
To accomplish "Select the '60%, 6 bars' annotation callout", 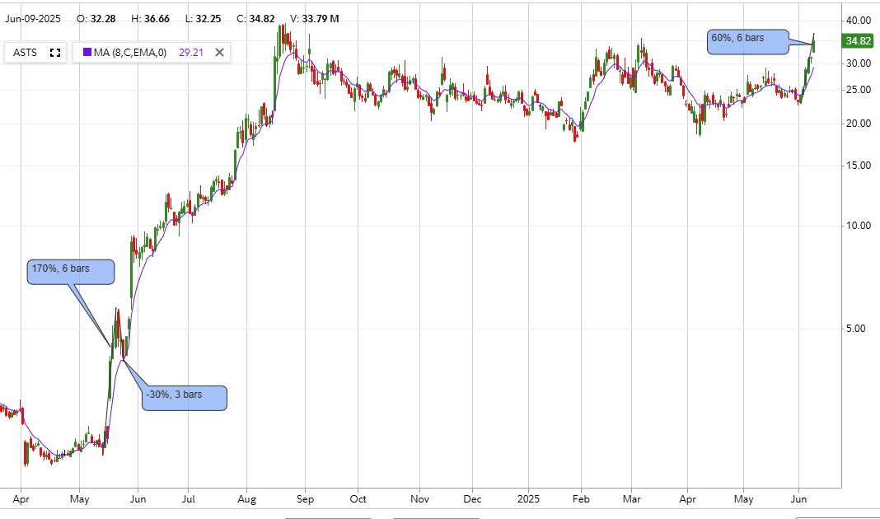I will point(748,42).
